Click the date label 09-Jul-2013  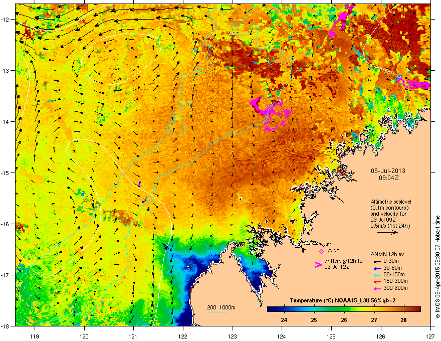click(x=388, y=171)
